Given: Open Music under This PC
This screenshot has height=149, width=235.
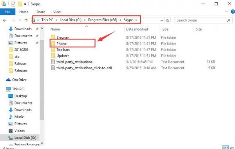Looking at the screenshot, I should pyautogui.click(x=19, y=117).
